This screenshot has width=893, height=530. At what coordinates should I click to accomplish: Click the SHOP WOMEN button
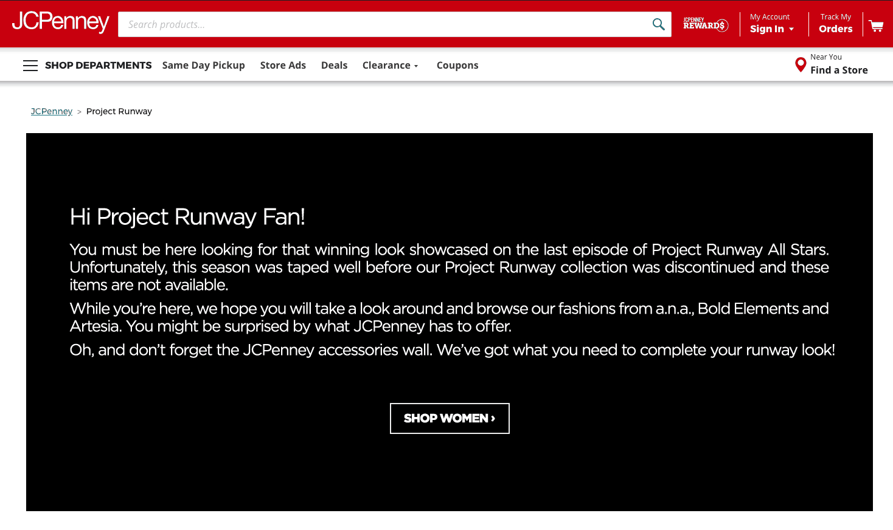click(x=450, y=418)
